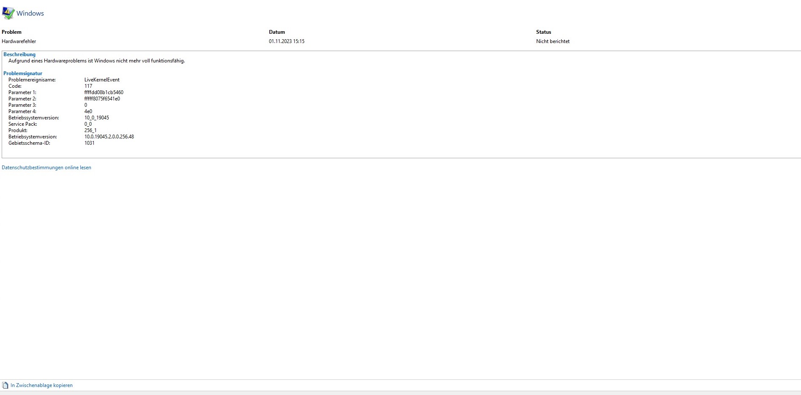Select the description sentence about Hardwareproblems
This screenshot has height=395, width=801.
(x=97, y=61)
